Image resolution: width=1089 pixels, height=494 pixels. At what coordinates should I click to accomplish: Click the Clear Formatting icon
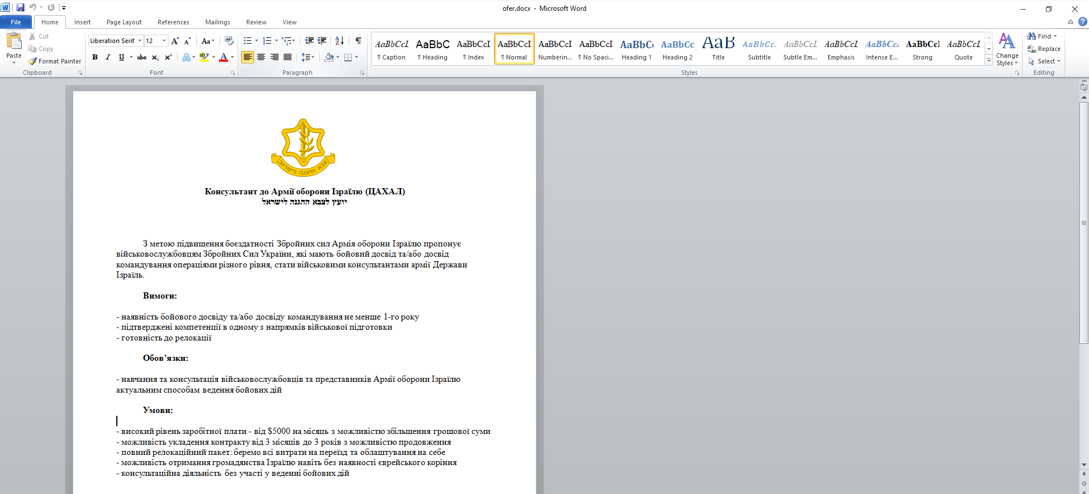[229, 41]
